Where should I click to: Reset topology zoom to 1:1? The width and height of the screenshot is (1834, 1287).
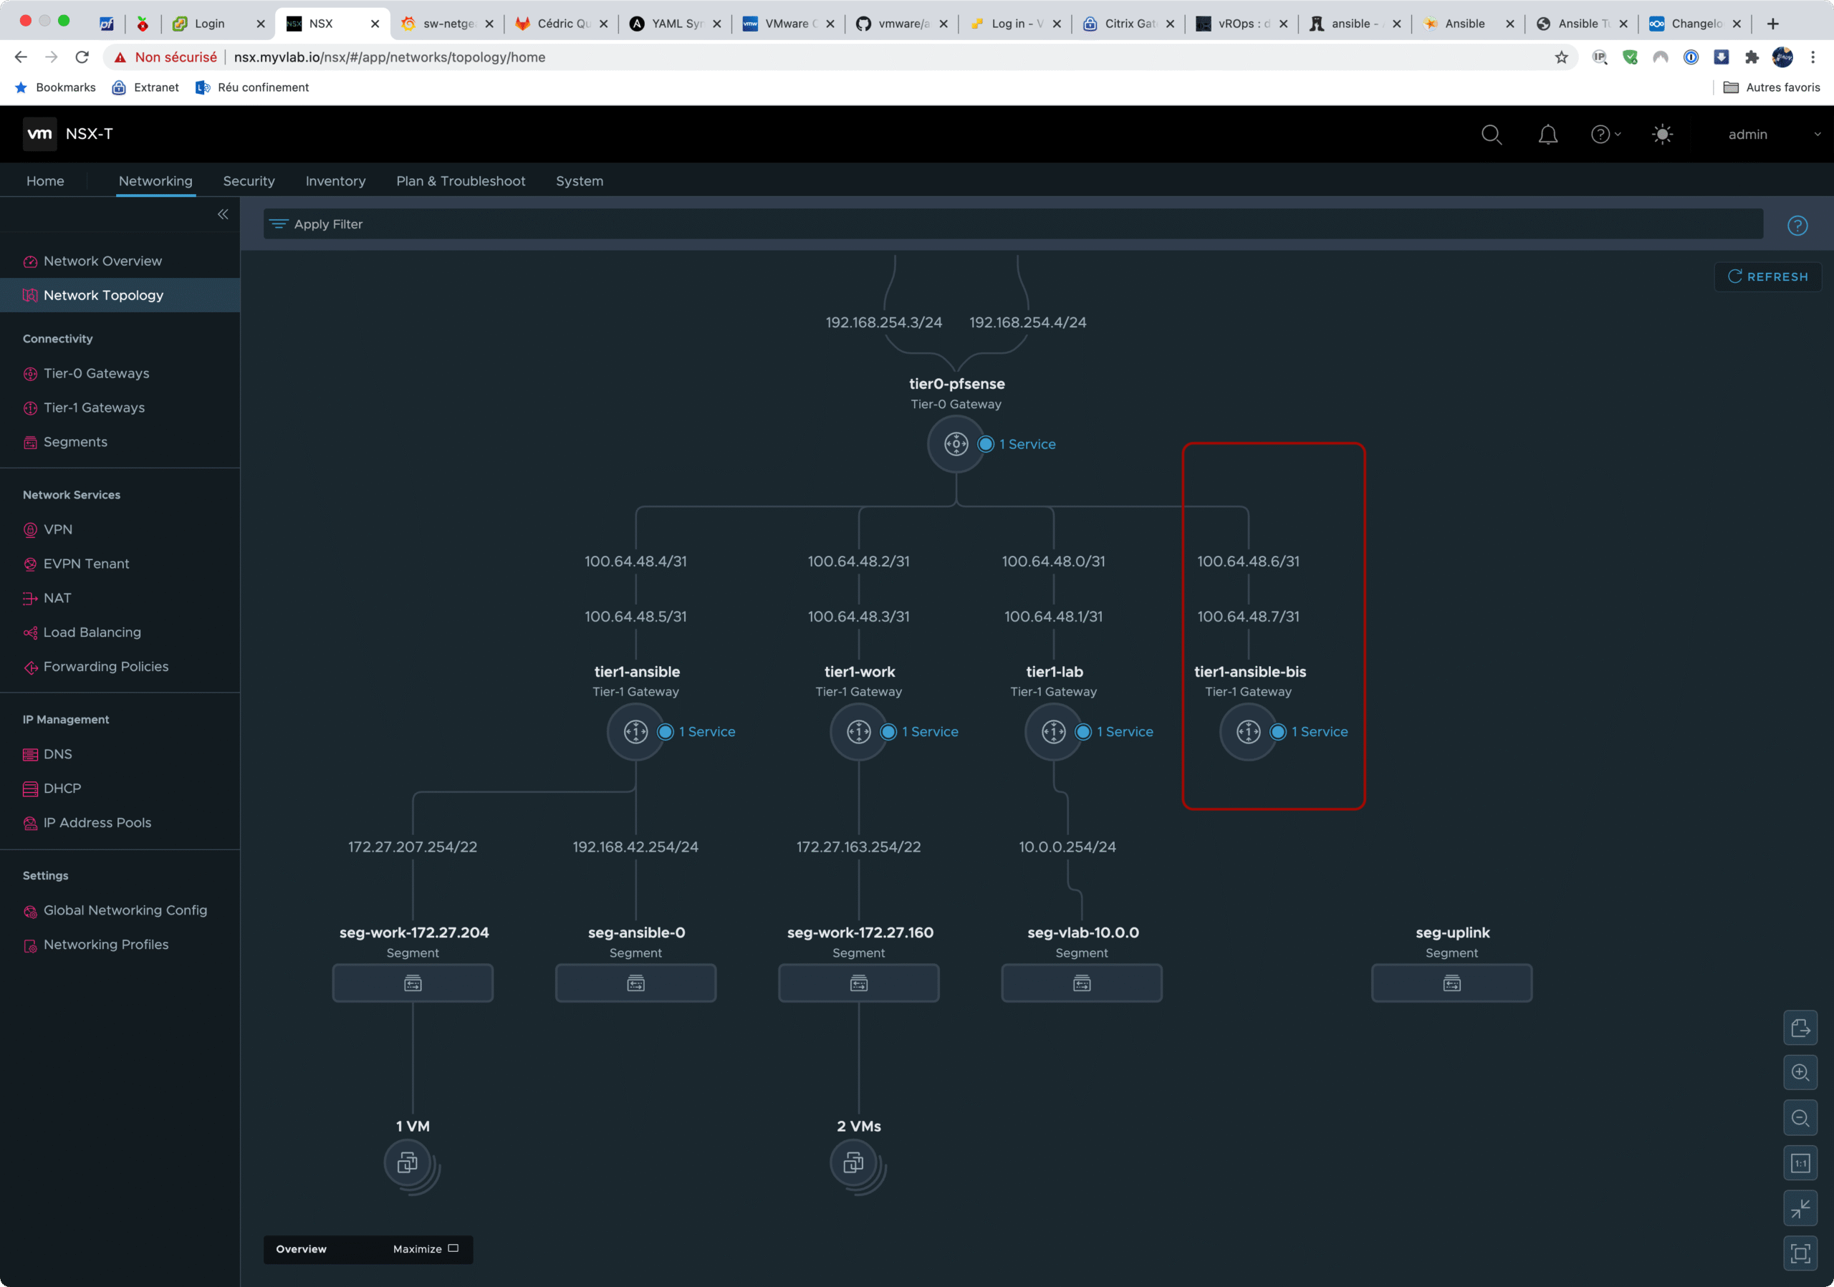[1800, 1163]
